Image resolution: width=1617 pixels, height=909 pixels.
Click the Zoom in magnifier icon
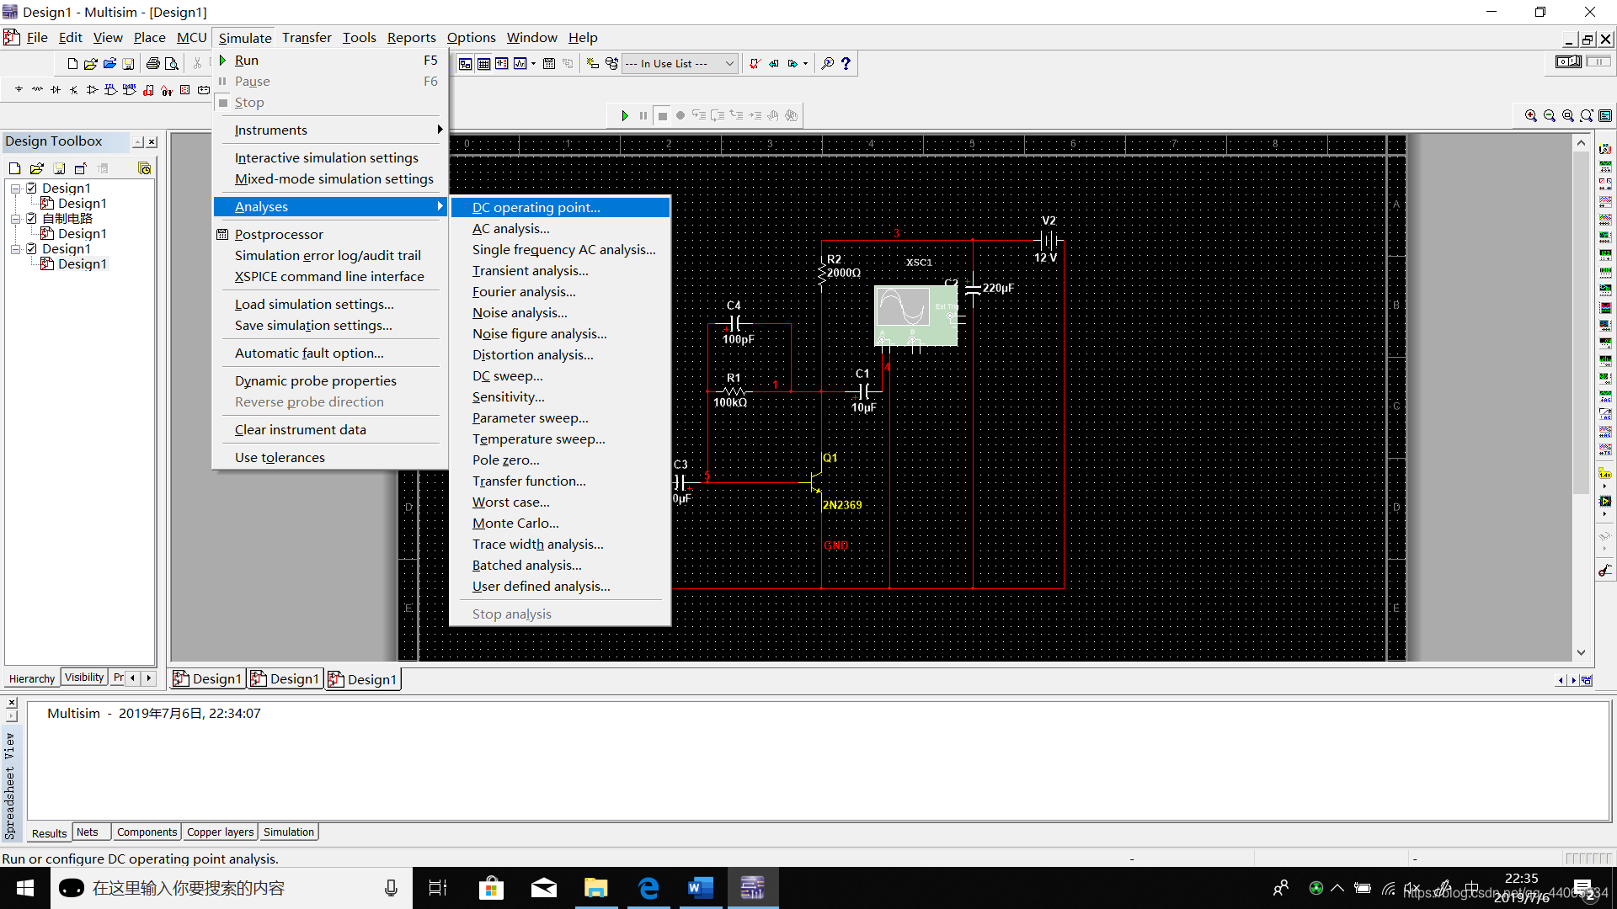tap(1531, 116)
